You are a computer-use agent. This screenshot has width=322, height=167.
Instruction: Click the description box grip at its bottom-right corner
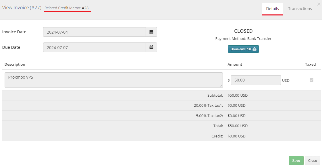(x=221, y=86)
